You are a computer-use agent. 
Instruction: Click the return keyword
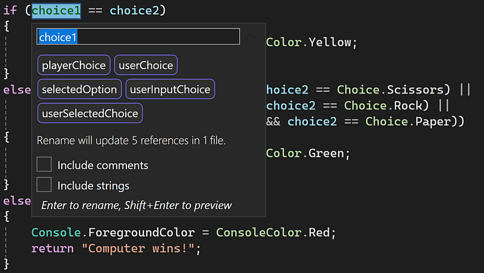(52, 248)
